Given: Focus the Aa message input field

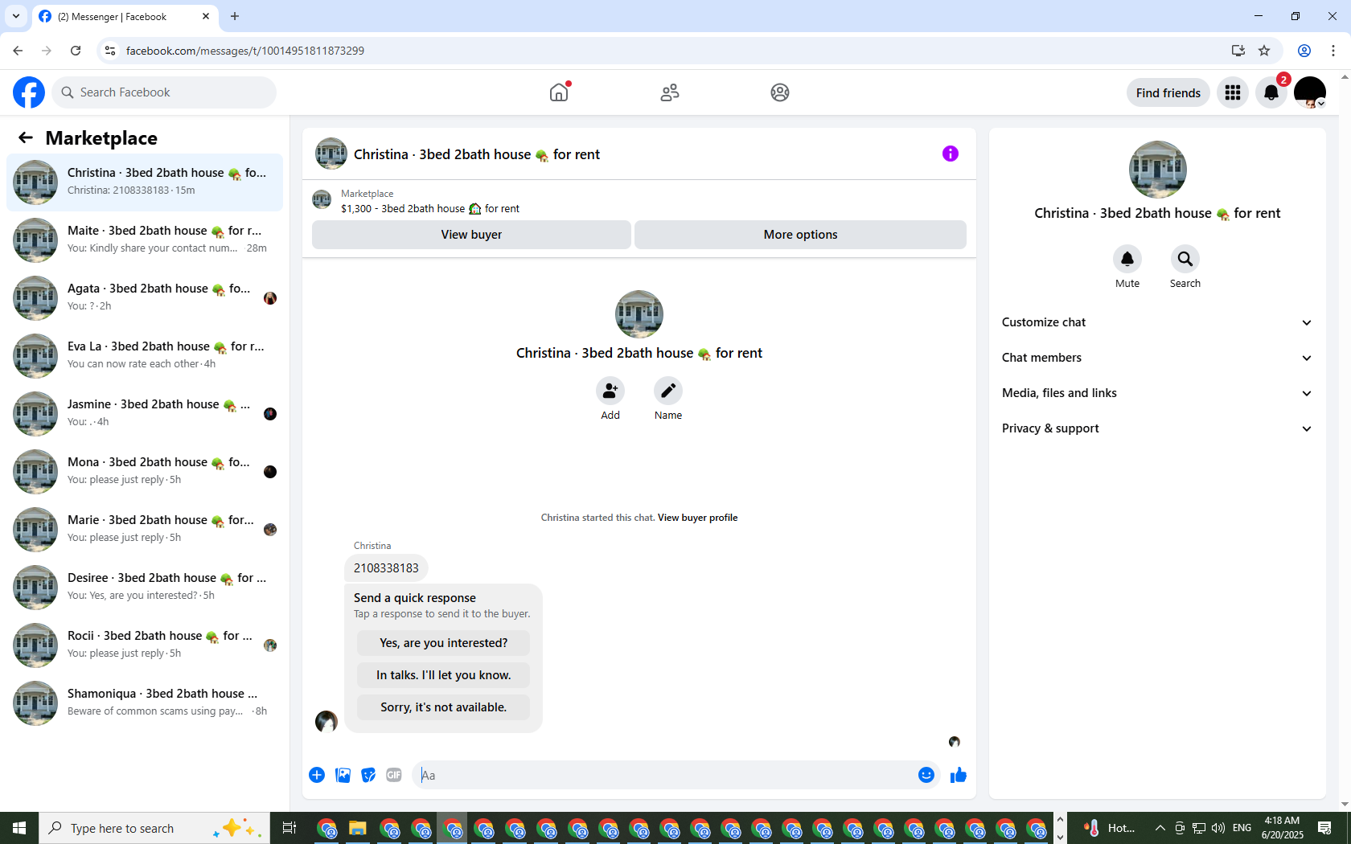Looking at the screenshot, I should tap(664, 775).
